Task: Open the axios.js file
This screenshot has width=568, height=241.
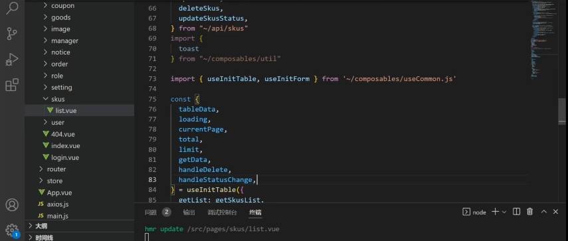Action: click(x=53, y=204)
